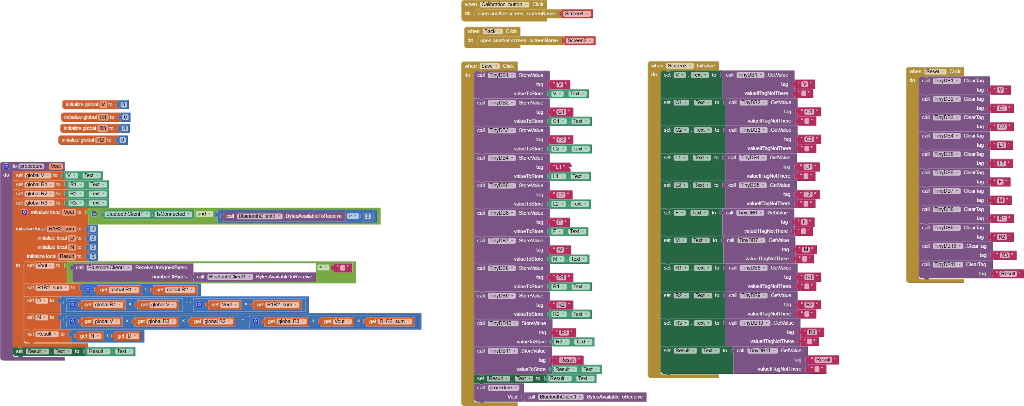Click the gear icon on the 'and' block
Screen dimensions: 1024x406
[94, 214]
